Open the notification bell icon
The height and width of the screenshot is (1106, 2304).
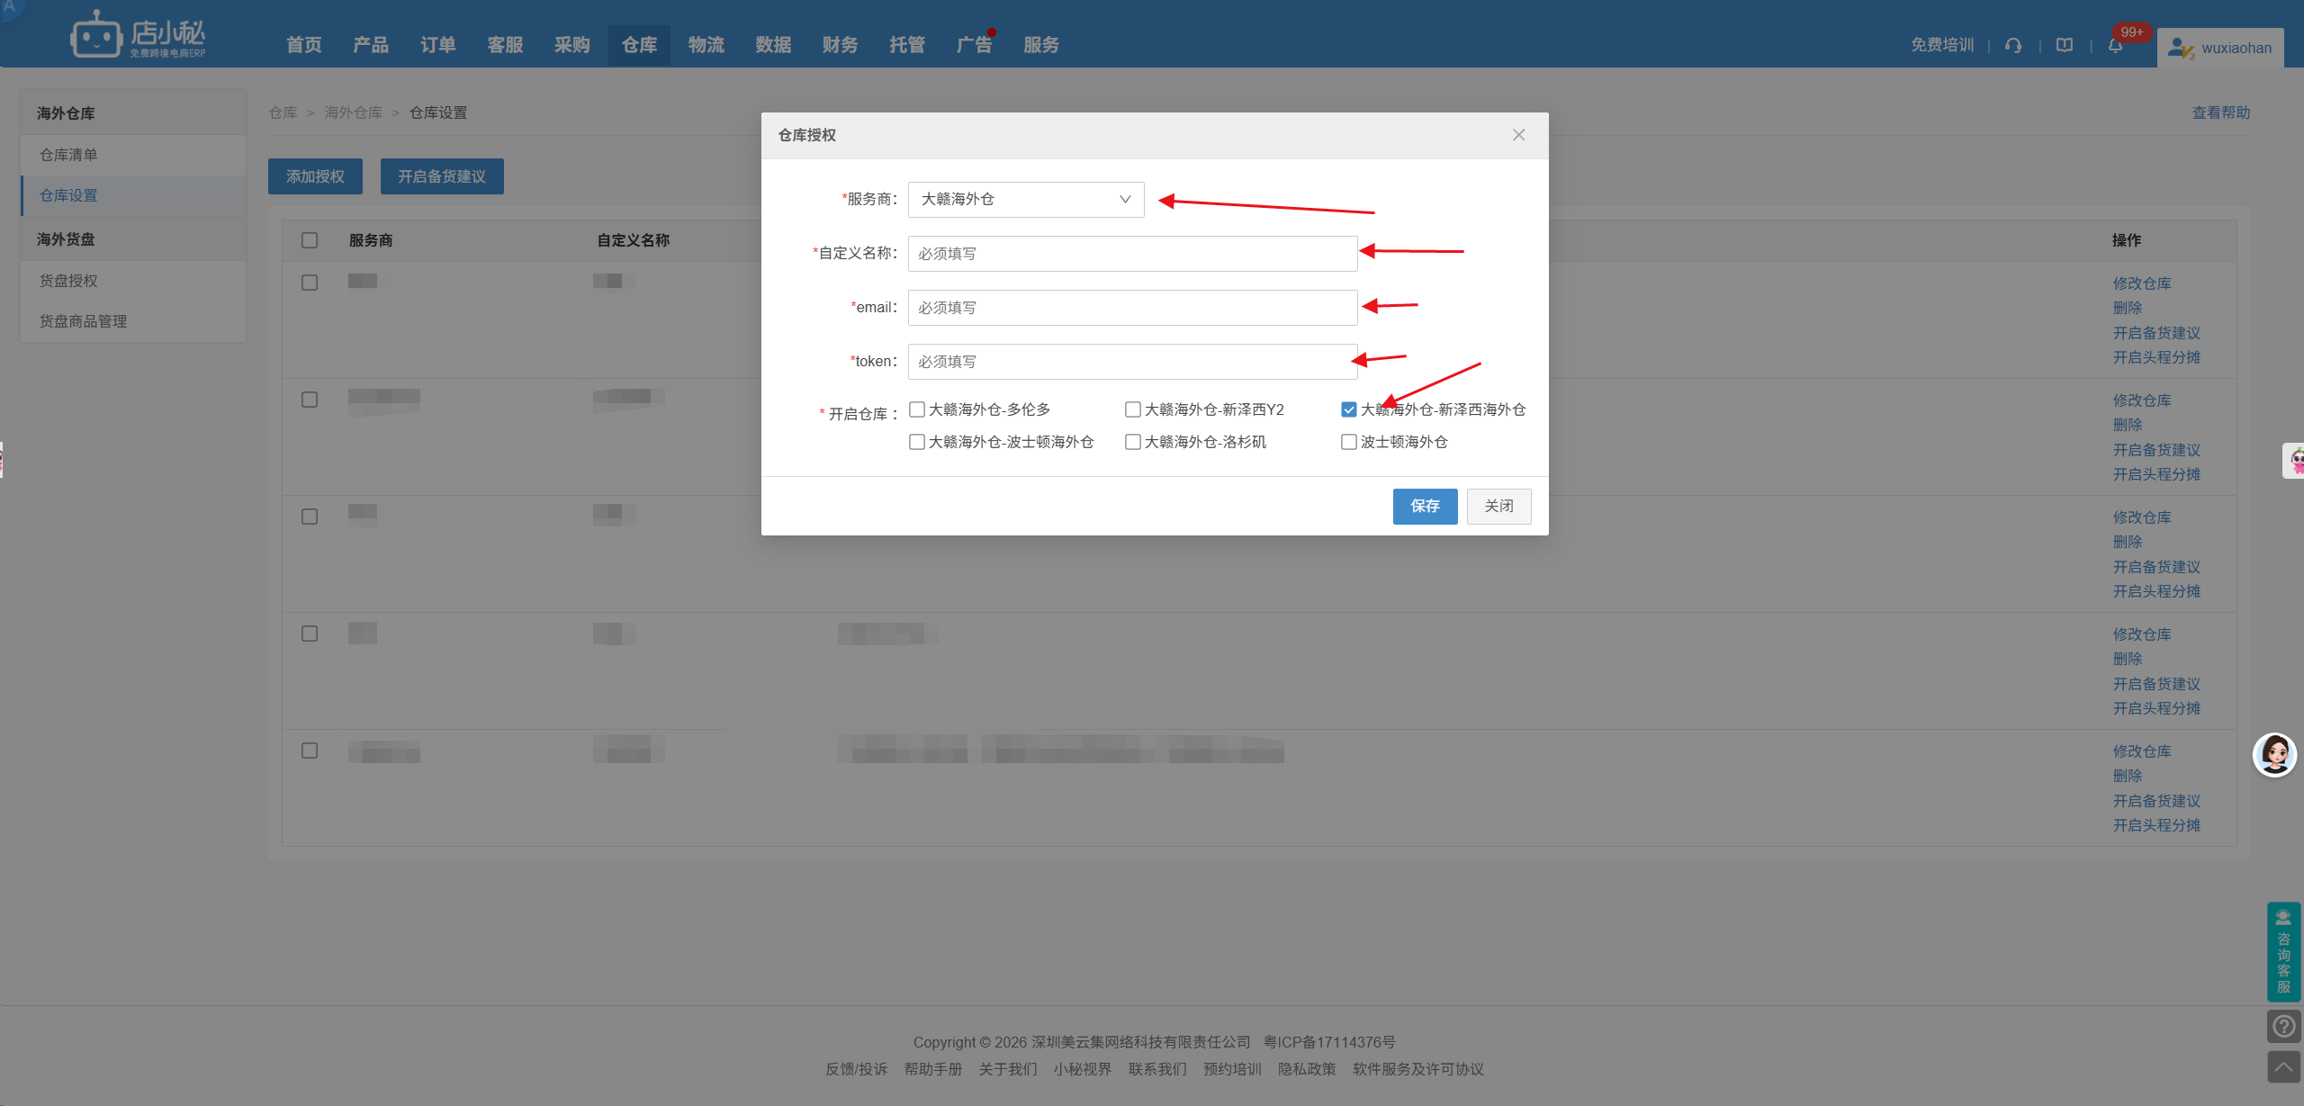2115,46
